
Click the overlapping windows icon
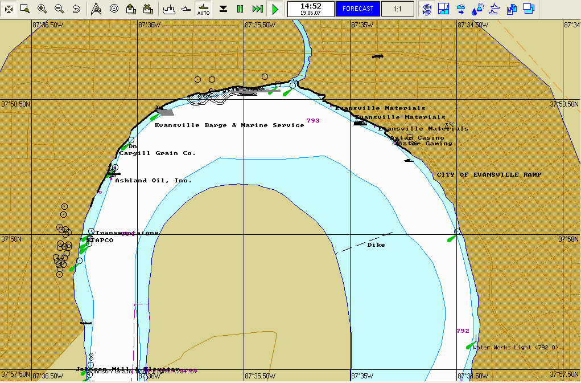pos(529,9)
